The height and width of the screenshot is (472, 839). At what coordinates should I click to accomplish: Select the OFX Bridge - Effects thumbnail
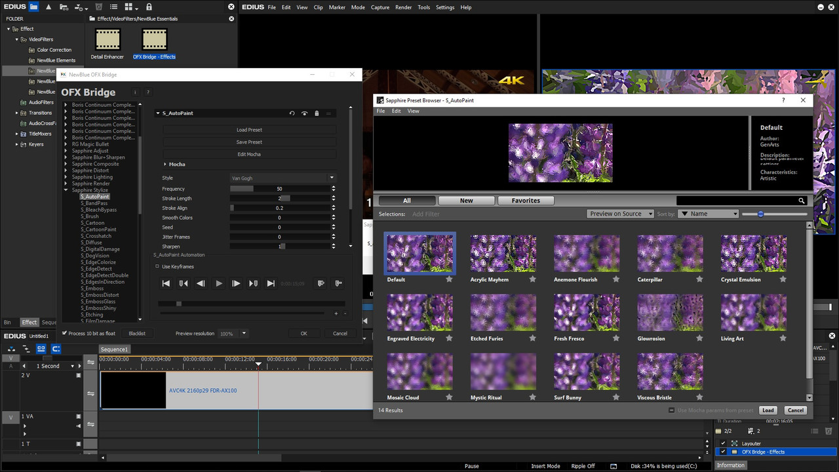tap(154, 41)
